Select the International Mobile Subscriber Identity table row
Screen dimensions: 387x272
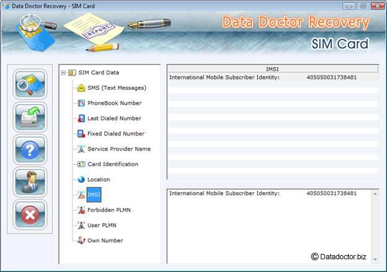tap(273, 77)
